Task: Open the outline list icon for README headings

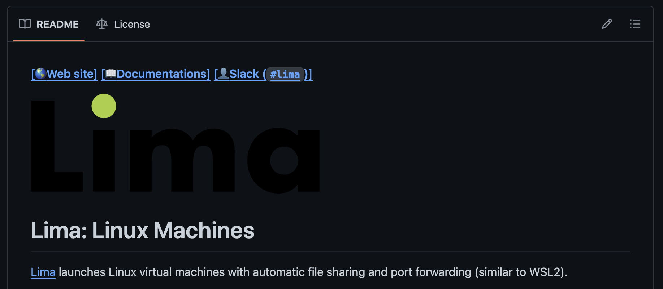Action: click(x=635, y=24)
